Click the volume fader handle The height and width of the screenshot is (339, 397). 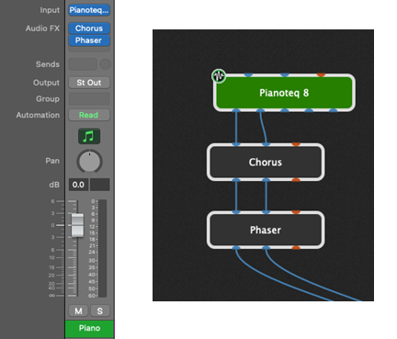click(77, 225)
